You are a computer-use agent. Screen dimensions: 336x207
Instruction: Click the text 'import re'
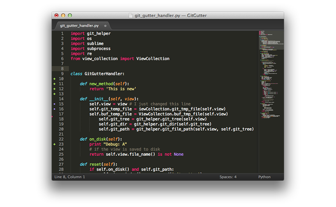point(81,54)
